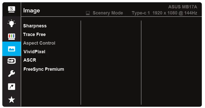Open the Splendid mode menu icon
Screen dimensions: 205x108
11,9
